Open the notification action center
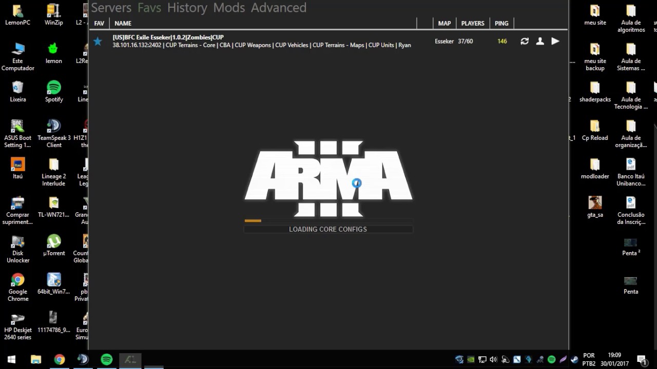This screenshot has height=369, width=657. tap(642, 360)
